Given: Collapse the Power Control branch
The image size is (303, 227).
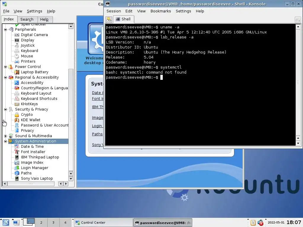Looking at the screenshot, I should (5, 67).
